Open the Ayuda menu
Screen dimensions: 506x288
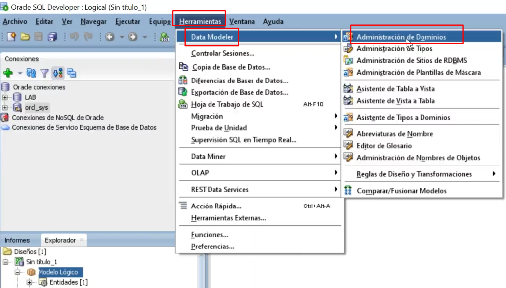pos(273,22)
